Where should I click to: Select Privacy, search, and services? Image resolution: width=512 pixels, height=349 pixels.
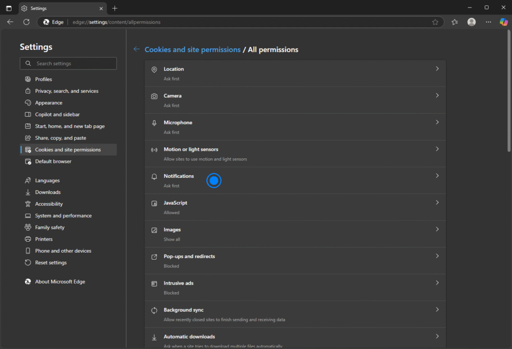point(66,91)
